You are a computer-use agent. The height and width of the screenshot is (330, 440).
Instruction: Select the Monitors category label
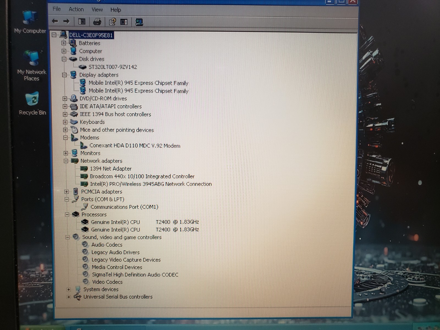coord(90,153)
